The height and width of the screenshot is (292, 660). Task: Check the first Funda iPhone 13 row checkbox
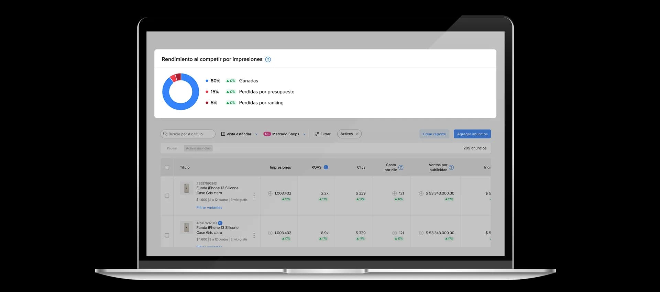(167, 196)
